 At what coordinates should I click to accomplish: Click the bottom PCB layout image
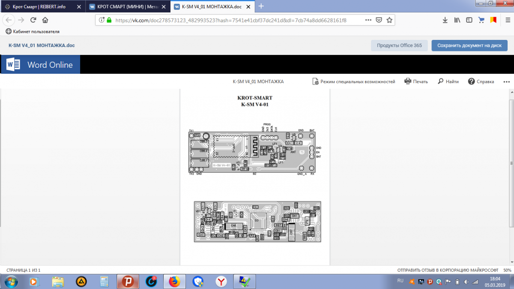(257, 222)
